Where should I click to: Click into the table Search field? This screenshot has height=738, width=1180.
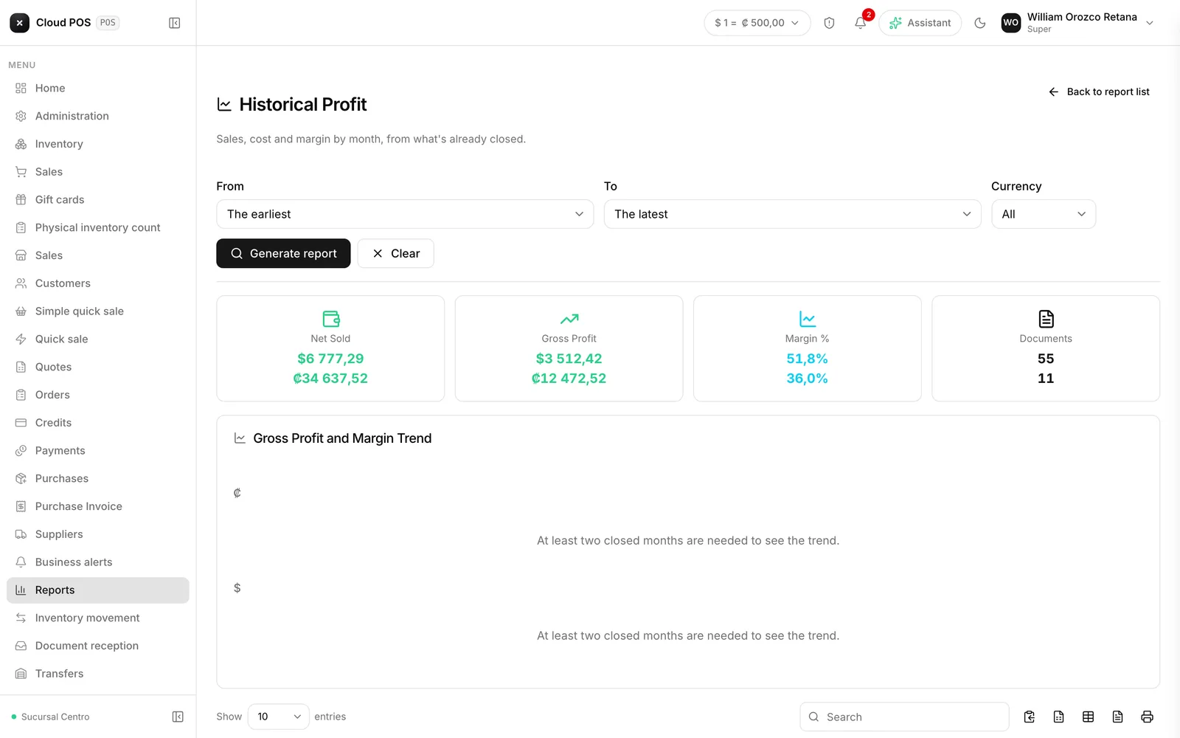904,717
